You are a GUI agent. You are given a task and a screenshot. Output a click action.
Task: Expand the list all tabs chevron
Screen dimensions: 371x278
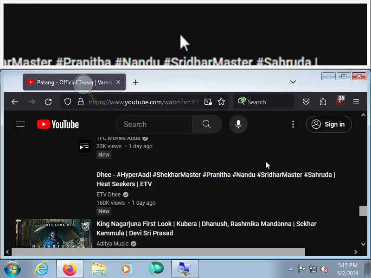coord(293,82)
